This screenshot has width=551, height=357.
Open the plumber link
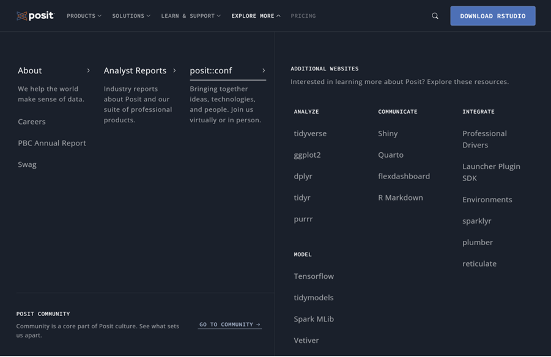478,243
